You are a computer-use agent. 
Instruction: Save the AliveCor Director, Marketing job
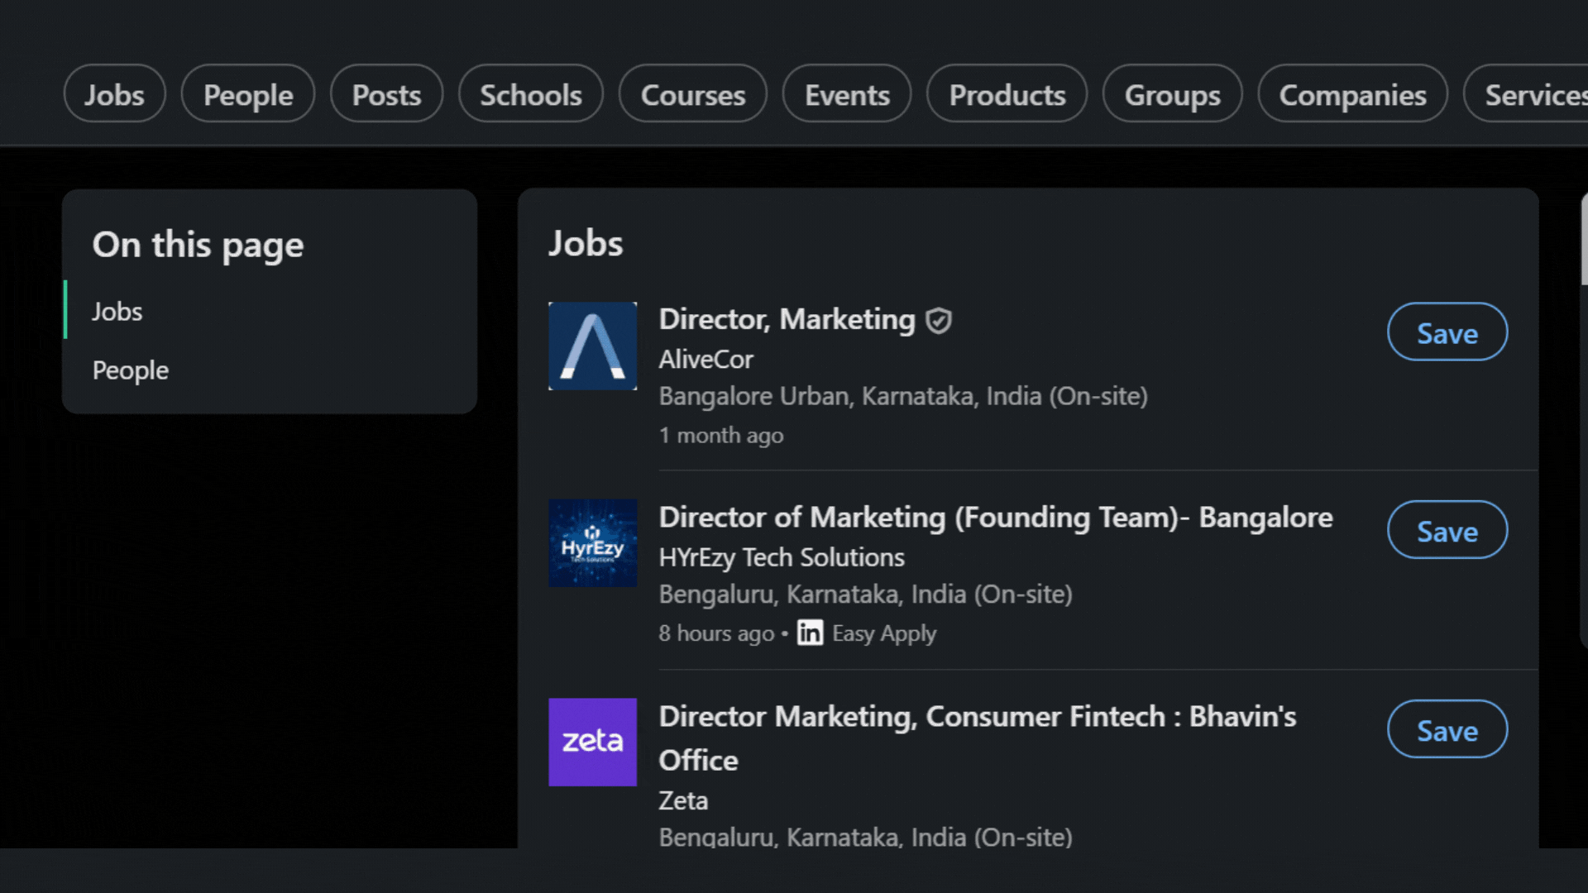[1447, 332]
